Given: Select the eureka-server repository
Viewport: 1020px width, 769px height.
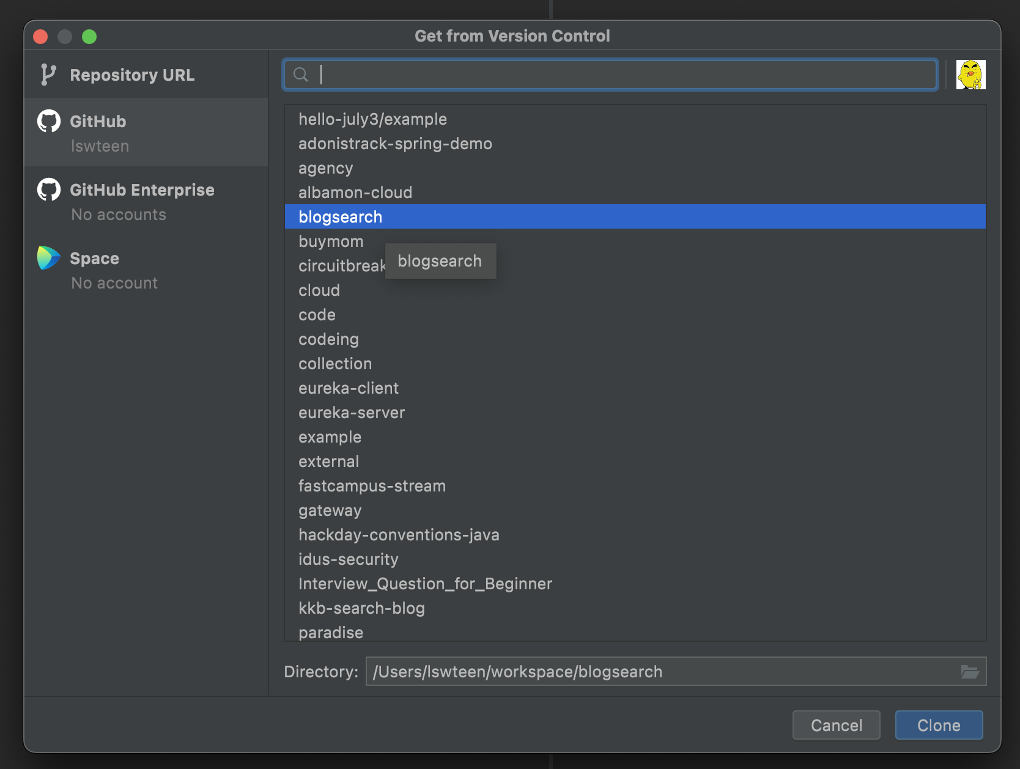Looking at the screenshot, I should pyautogui.click(x=635, y=412).
